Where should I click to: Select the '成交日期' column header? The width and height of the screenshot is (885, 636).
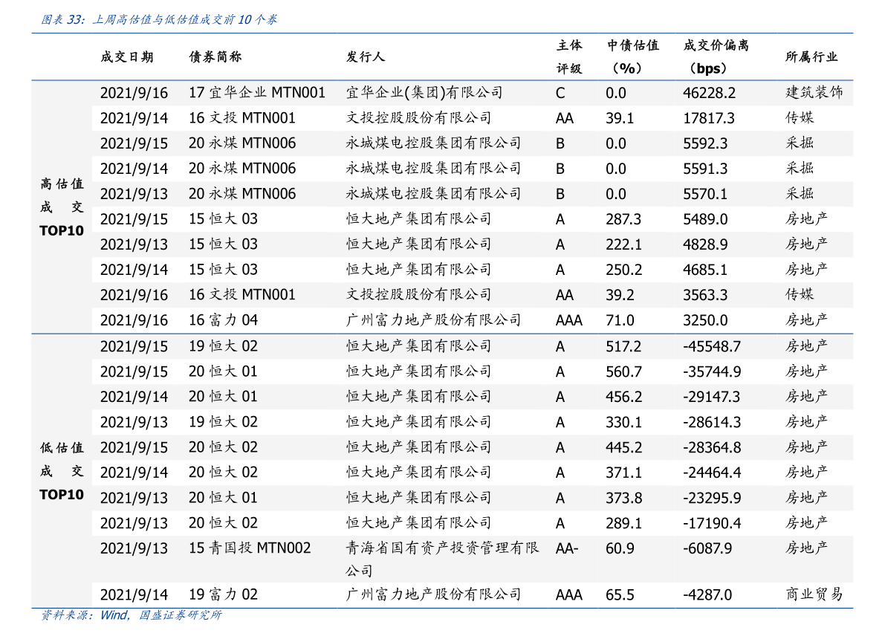127,57
